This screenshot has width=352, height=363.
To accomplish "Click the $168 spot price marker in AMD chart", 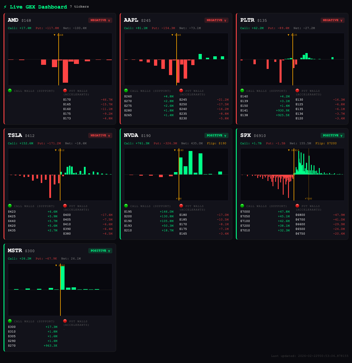I will coord(59,35).
